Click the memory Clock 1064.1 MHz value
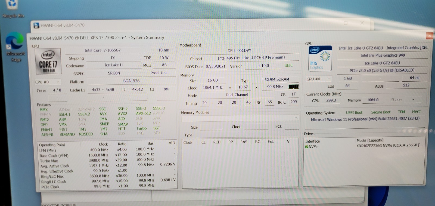Screen dimensions: 435x206 coord(213,87)
